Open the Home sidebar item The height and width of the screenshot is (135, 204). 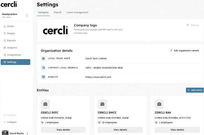(15, 26)
